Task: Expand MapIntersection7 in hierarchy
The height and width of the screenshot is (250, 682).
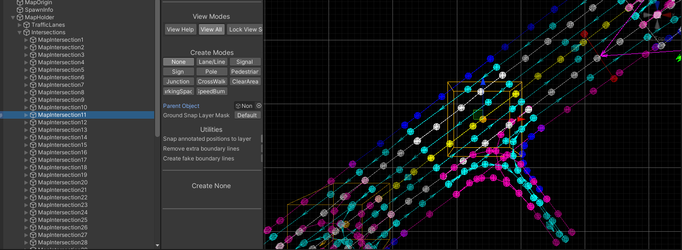Action: (26, 85)
